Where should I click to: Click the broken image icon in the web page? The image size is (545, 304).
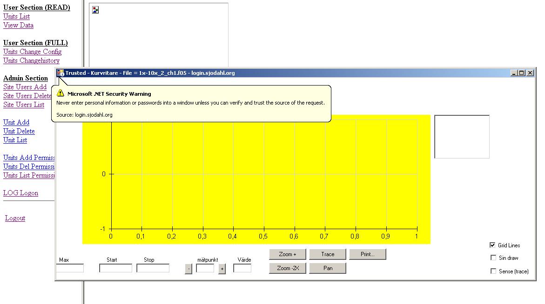click(95, 10)
